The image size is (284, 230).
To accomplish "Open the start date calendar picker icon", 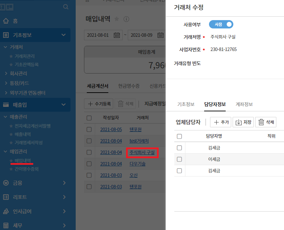I will click(117, 35).
